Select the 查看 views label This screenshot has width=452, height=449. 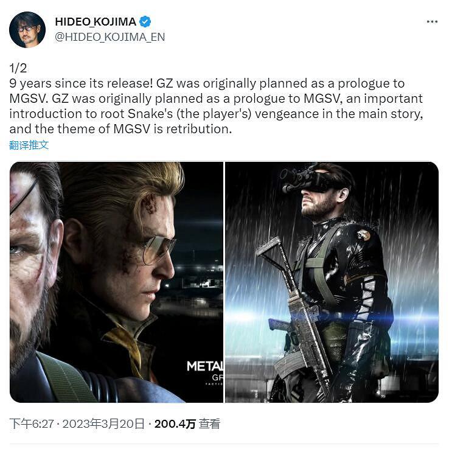point(210,424)
